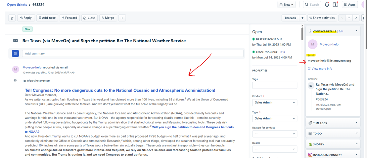The height and width of the screenshot is (158, 367).
Task: Click the envelope icon in the Timeline entry
Action: tap(311, 86)
